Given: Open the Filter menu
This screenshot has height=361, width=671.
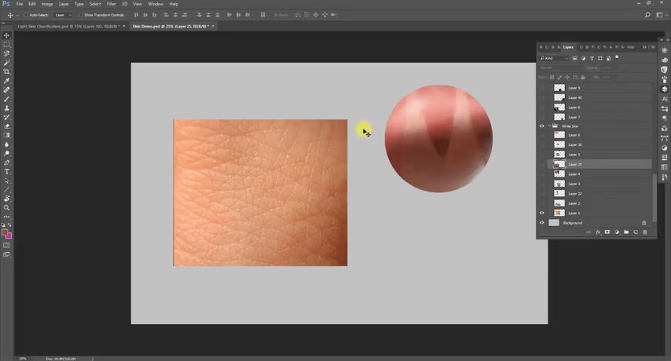Looking at the screenshot, I should pyautogui.click(x=111, y=4).
